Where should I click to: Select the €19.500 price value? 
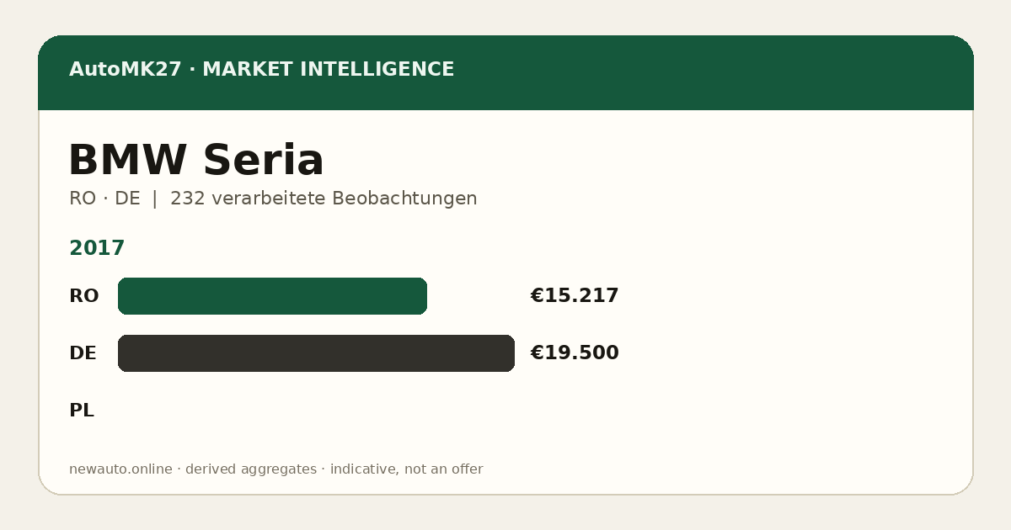(575, 353)
